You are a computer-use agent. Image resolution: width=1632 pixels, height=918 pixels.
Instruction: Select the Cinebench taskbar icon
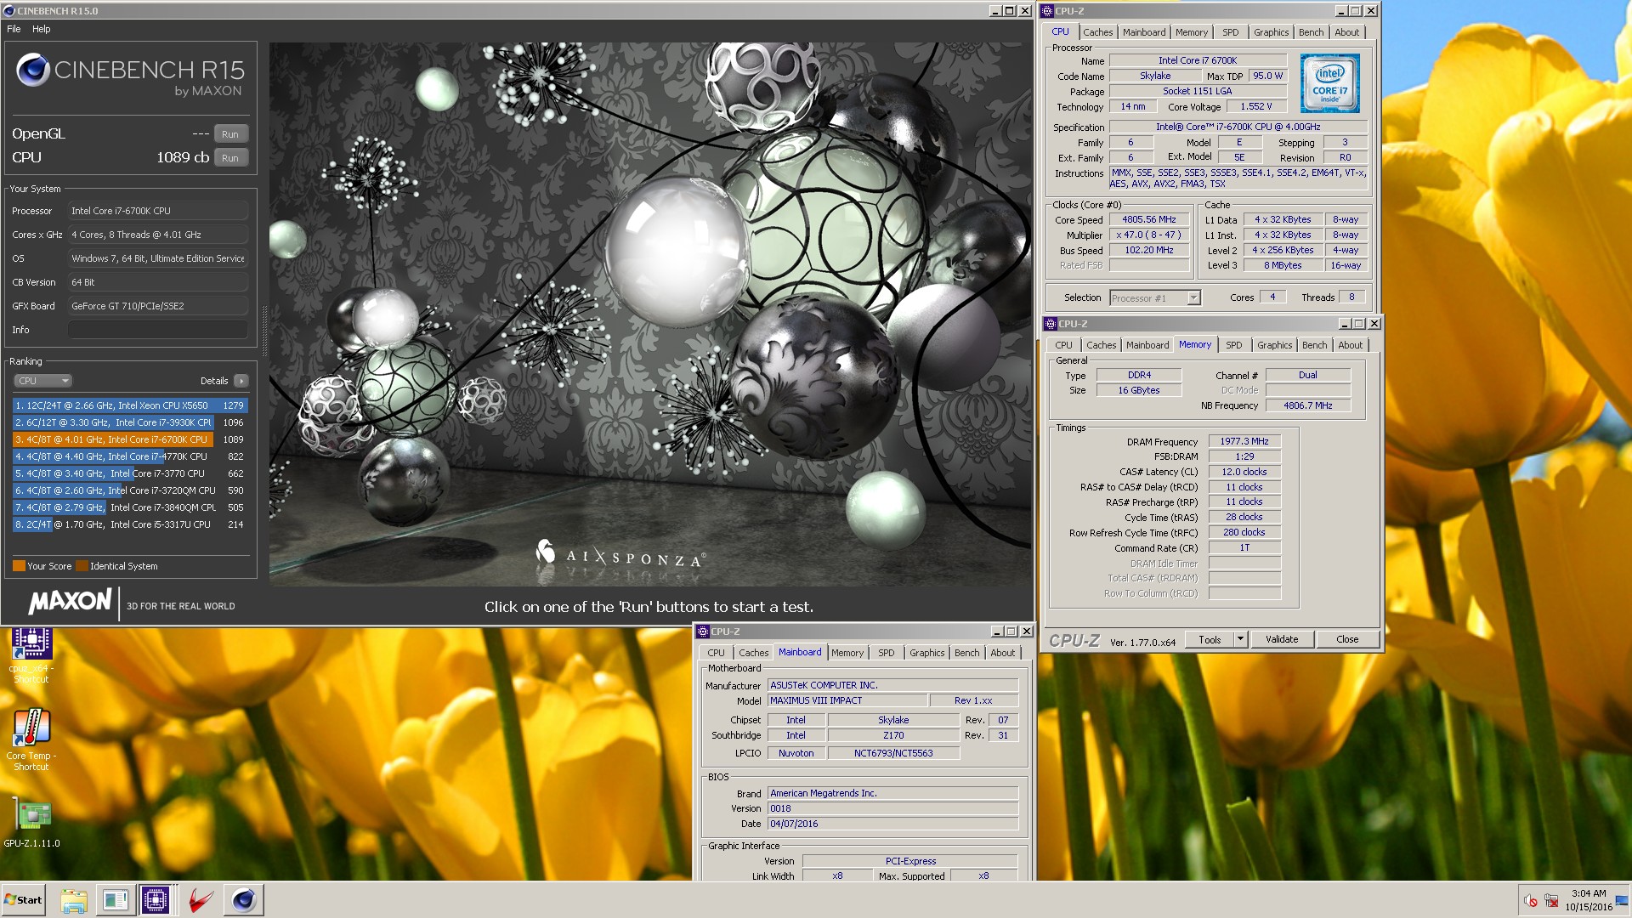(243, 900)
